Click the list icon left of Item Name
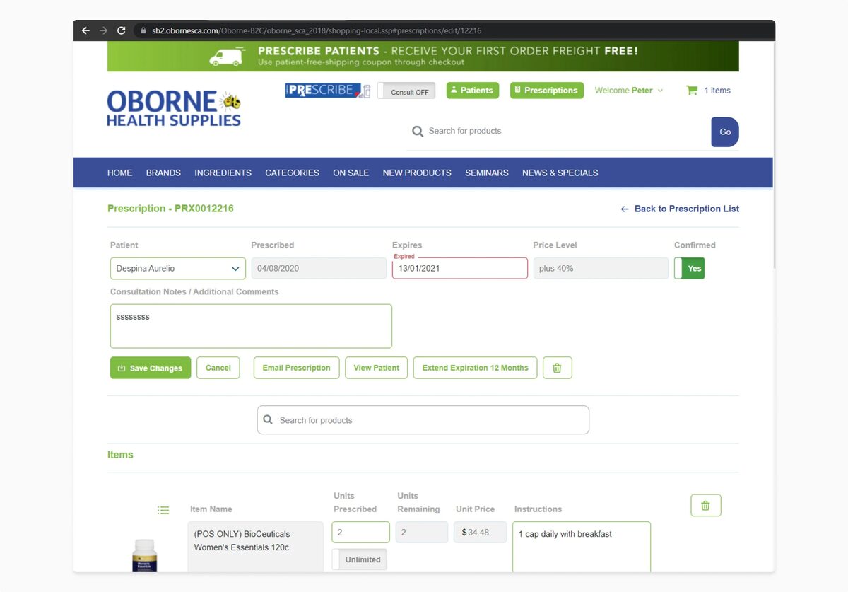 point(163,509)
